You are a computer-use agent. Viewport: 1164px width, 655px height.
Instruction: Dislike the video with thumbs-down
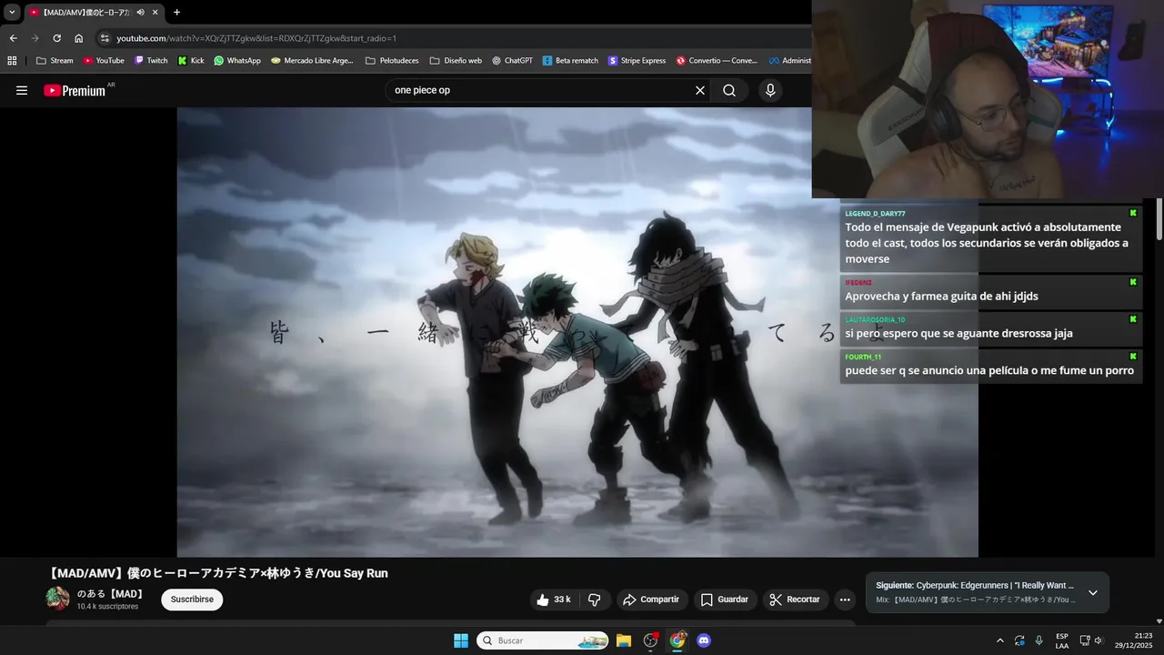pyautogui.click(x=595, y=600)
